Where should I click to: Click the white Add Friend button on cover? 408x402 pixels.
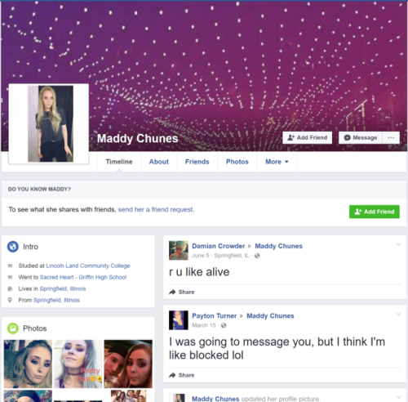coord(308,138)
